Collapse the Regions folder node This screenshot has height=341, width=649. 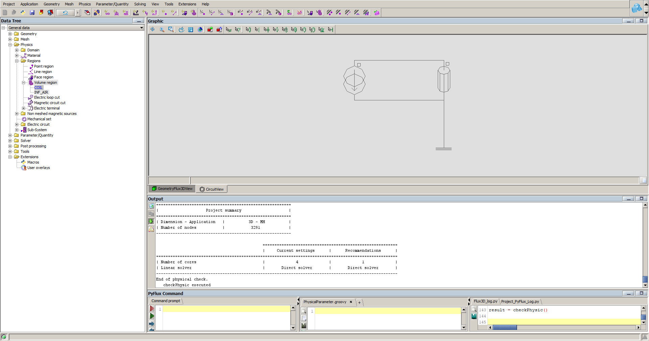pos(17,61)
